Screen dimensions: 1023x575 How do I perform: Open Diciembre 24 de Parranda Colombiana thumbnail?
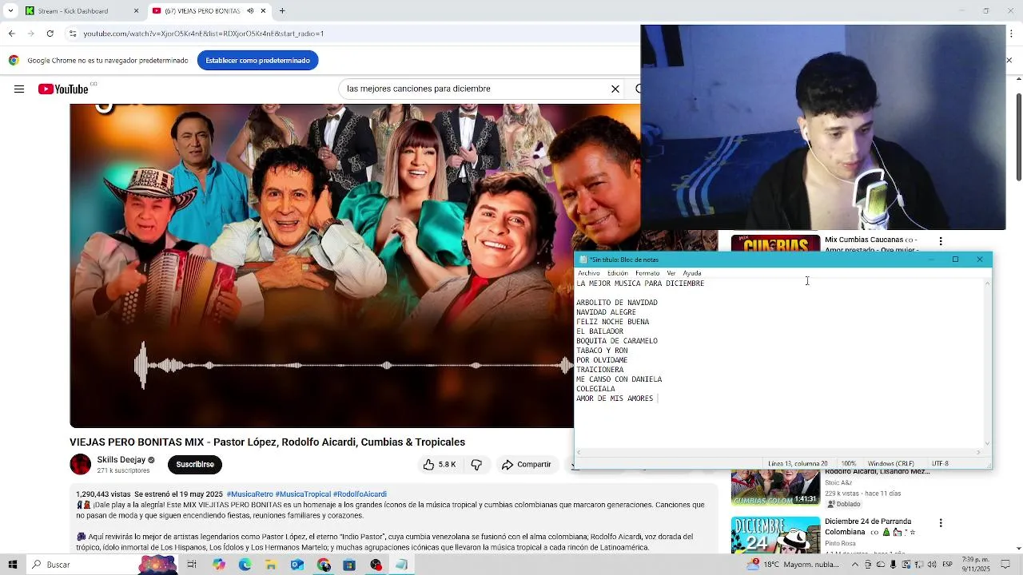coord(775,535)
